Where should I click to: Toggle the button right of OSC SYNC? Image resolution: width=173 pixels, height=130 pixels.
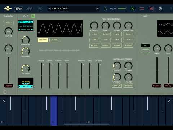[x=54, y=40]
